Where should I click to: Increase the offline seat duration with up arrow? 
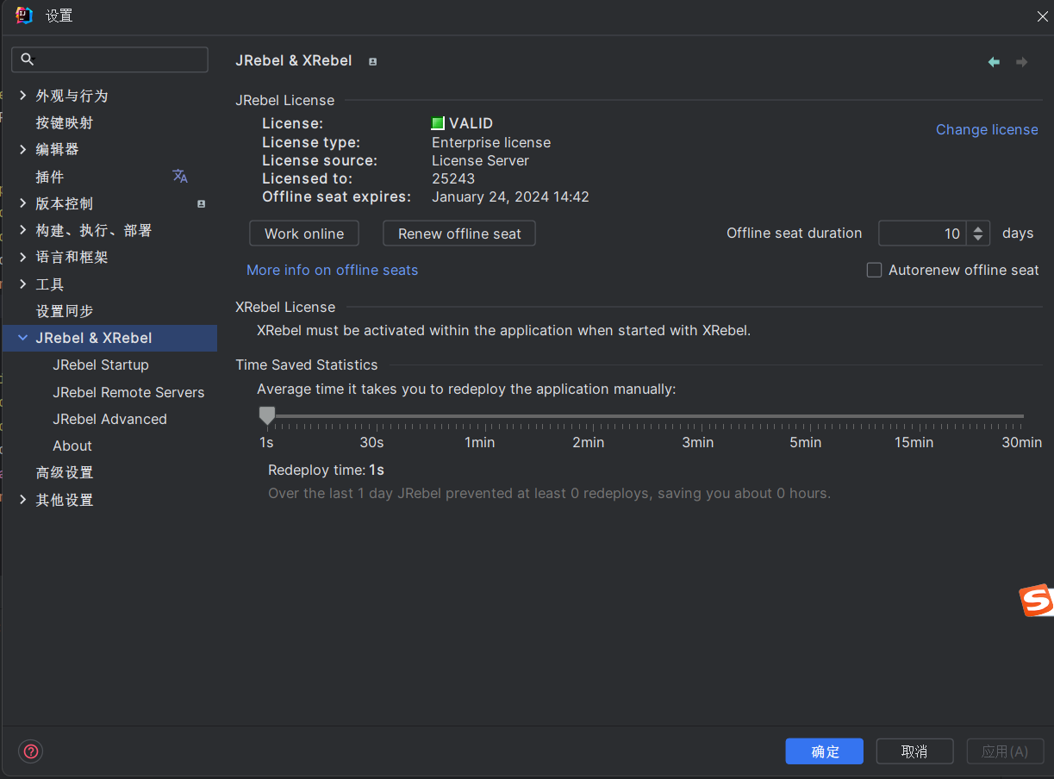977,228
